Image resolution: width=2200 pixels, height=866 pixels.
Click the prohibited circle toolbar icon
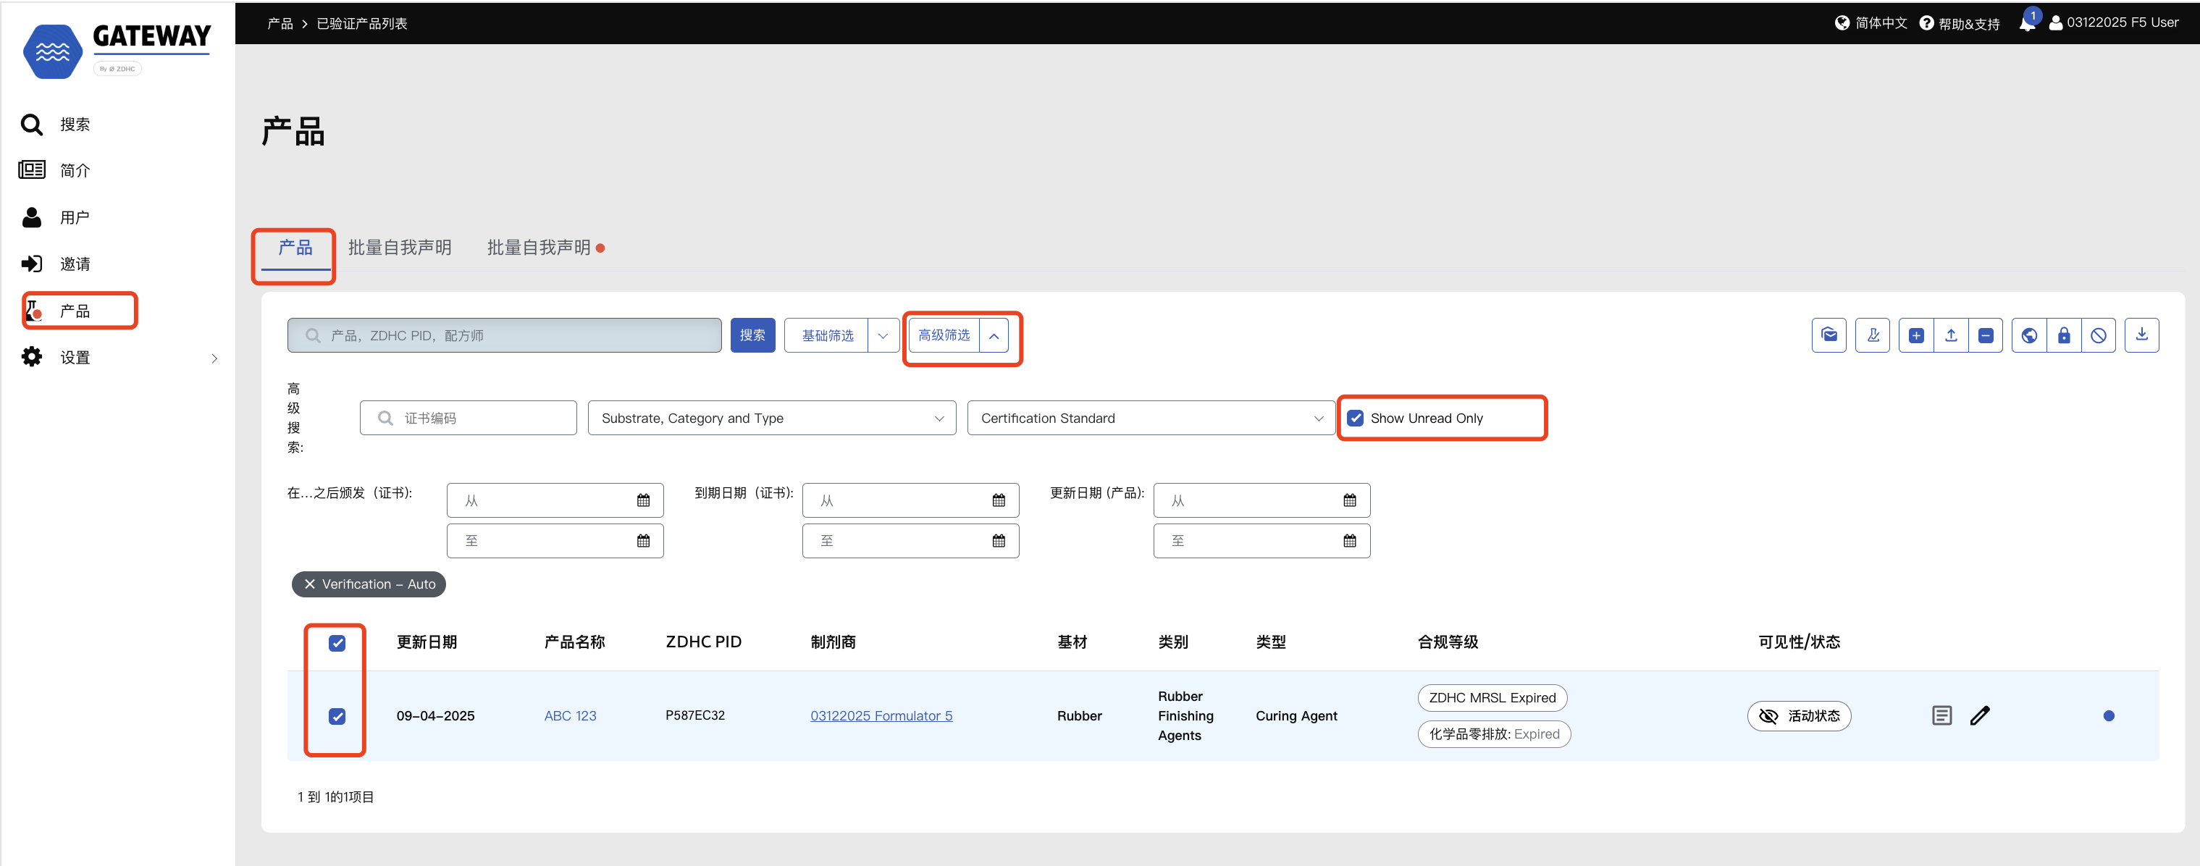pyautogui.click(x=2099, y=336)
